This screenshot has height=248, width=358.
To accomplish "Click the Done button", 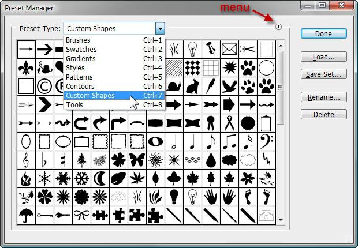I will (x=324, y=34).
